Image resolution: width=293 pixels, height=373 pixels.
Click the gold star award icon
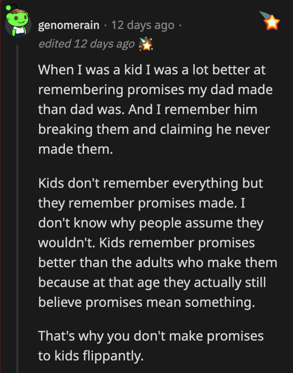click(272, 22)
